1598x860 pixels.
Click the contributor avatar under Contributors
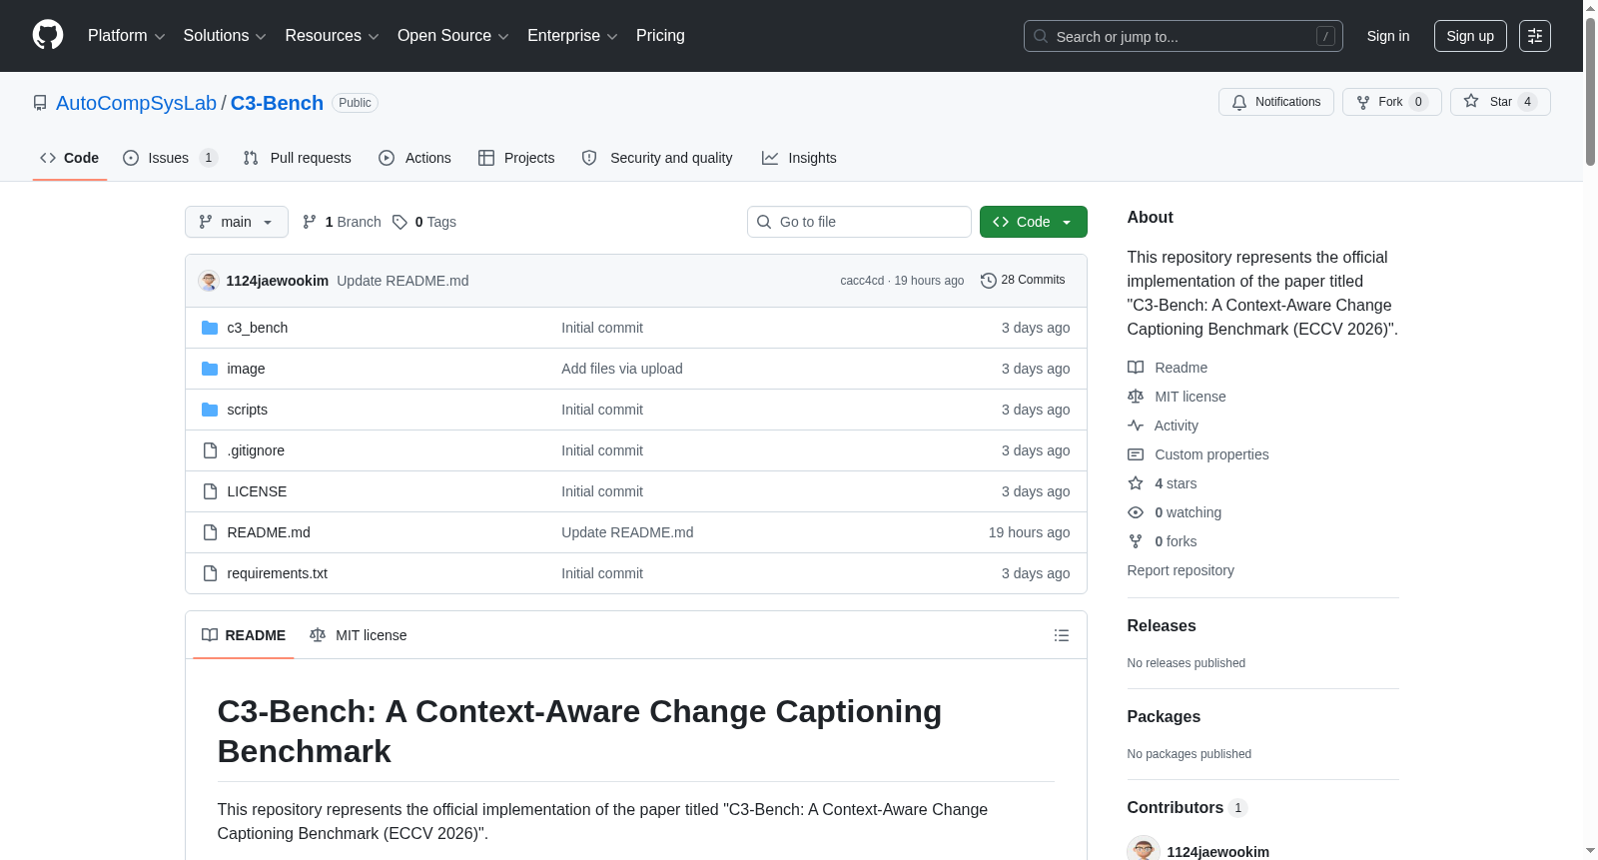pyautogui.click(x=1144, y=850)
